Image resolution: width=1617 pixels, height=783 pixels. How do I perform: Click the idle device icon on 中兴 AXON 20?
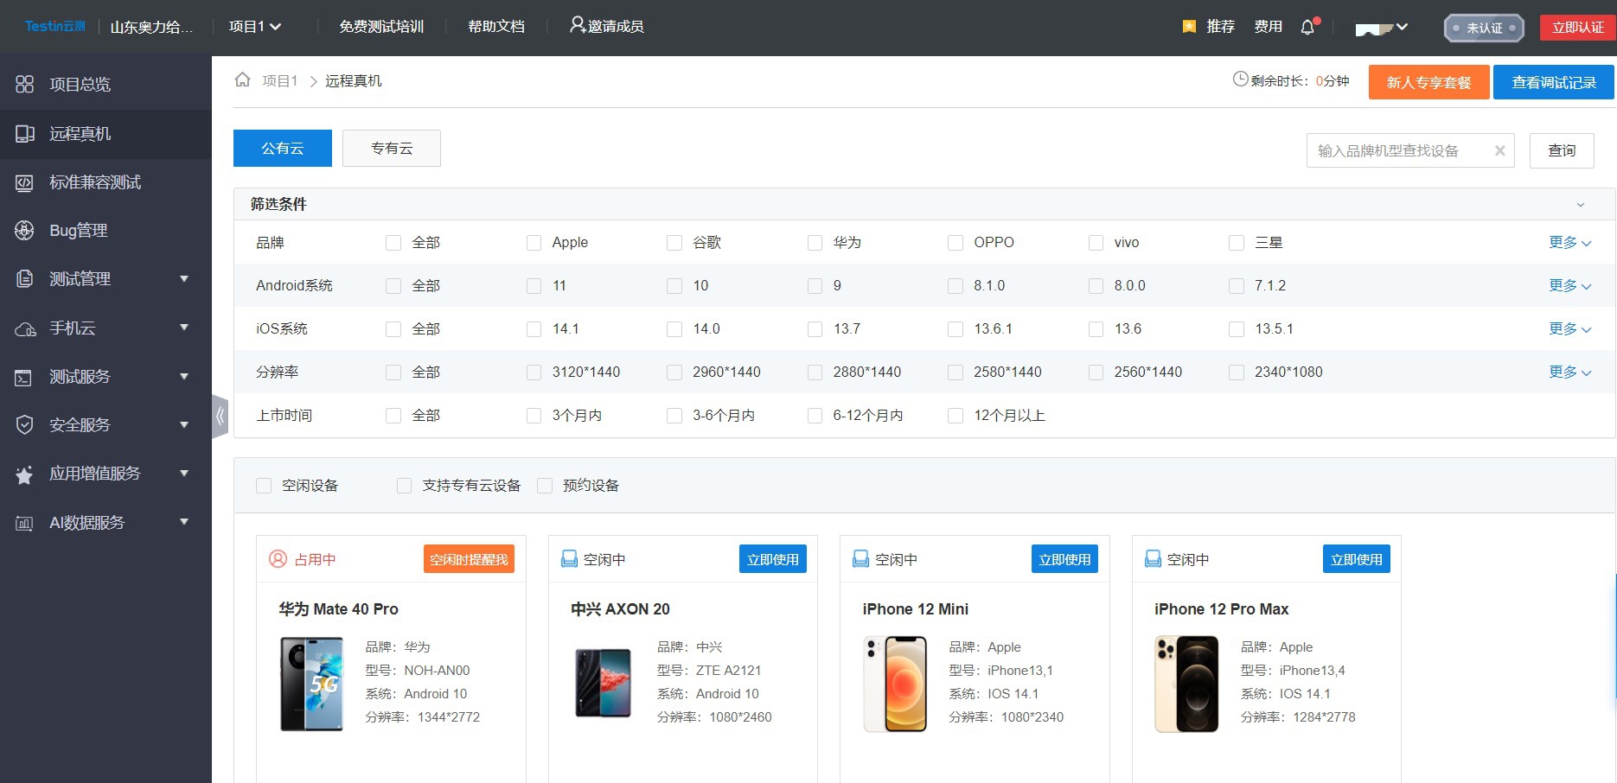(x=569, y=559)
